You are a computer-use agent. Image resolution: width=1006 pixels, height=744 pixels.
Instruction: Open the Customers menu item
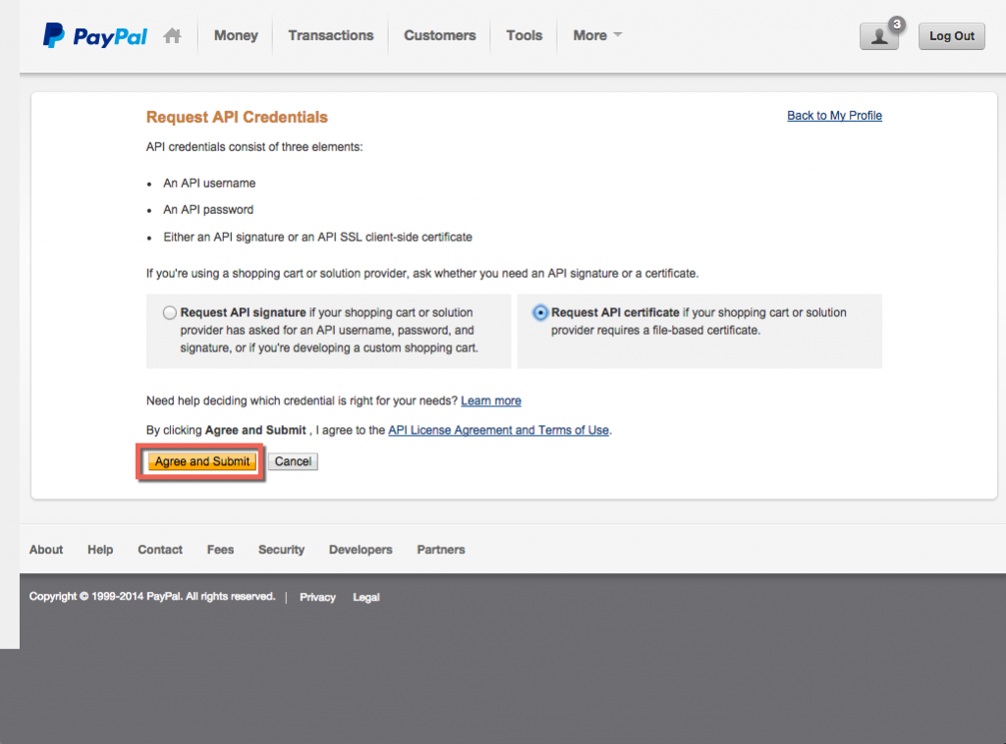click(439, 35)
